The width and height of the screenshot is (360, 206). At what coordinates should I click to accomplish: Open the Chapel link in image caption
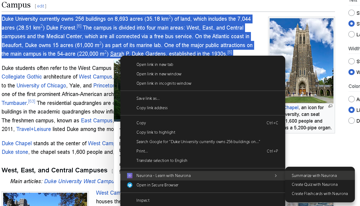point(291,107)
